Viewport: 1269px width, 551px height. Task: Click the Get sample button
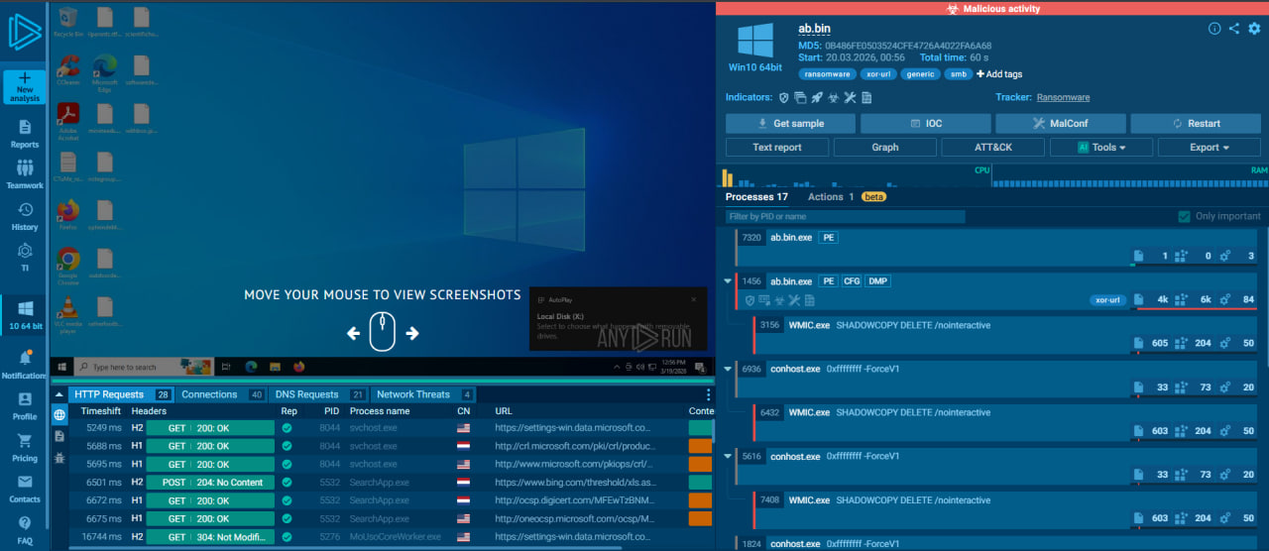[789, 124]
